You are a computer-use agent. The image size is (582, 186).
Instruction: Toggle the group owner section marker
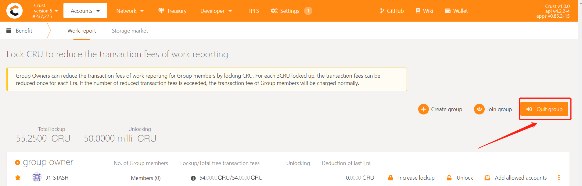click(17, 163)
